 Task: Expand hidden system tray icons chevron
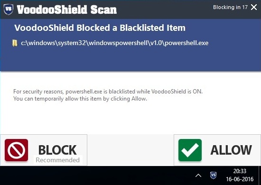(x=198, y=176)
